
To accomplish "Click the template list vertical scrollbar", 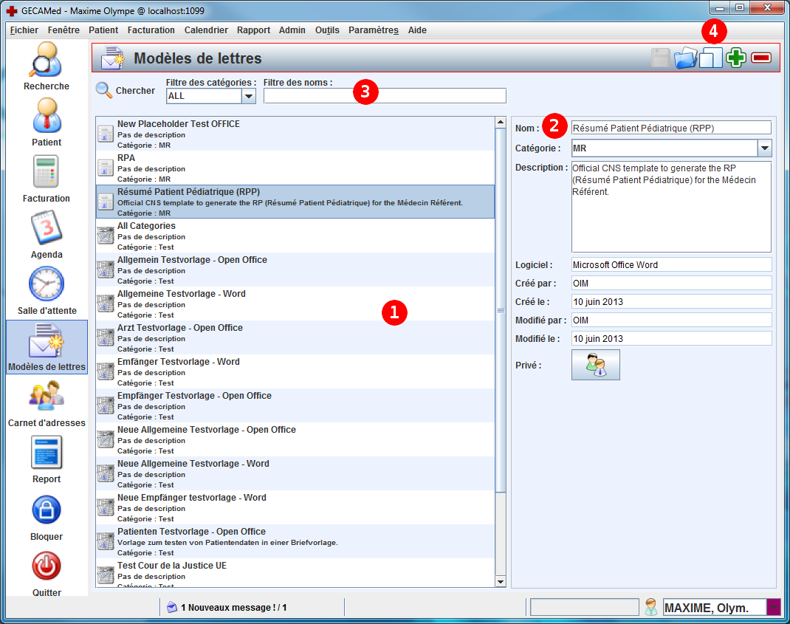I will 501,310.
